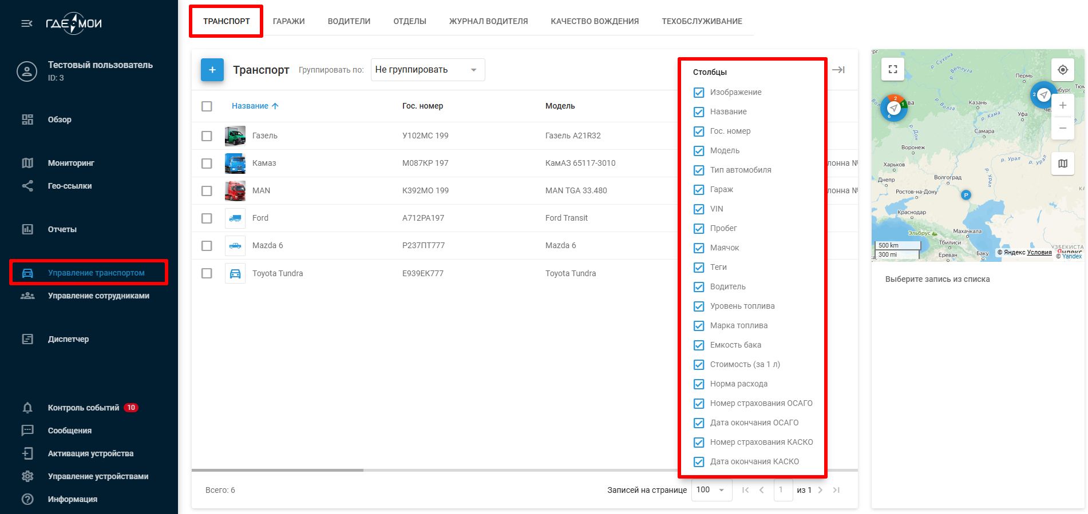Image resolution: width=1088 pixels, height=514 pixels.
Task: Toggle the Уровень топлива column checkbox
Action: pos(699,306)
